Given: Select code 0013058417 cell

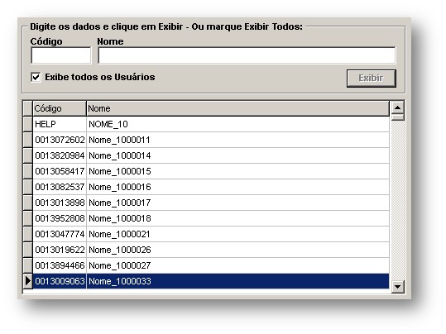Looking at the screenshot, I should (60, 171).
